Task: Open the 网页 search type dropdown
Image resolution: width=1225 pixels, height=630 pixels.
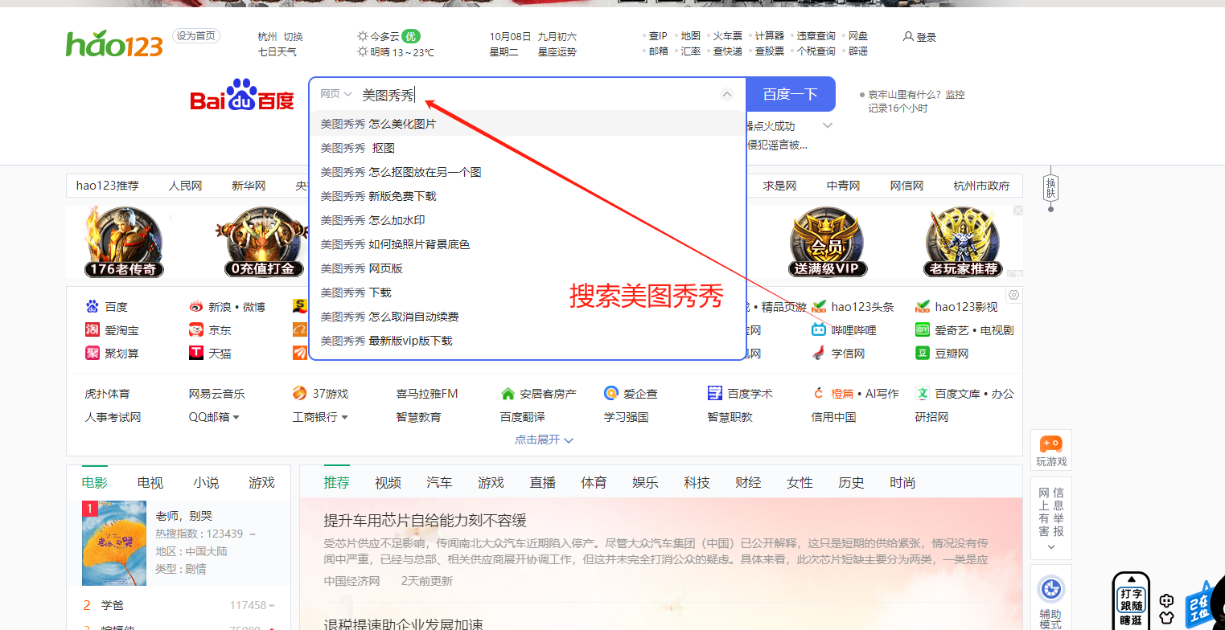Action: click(335, 94)
